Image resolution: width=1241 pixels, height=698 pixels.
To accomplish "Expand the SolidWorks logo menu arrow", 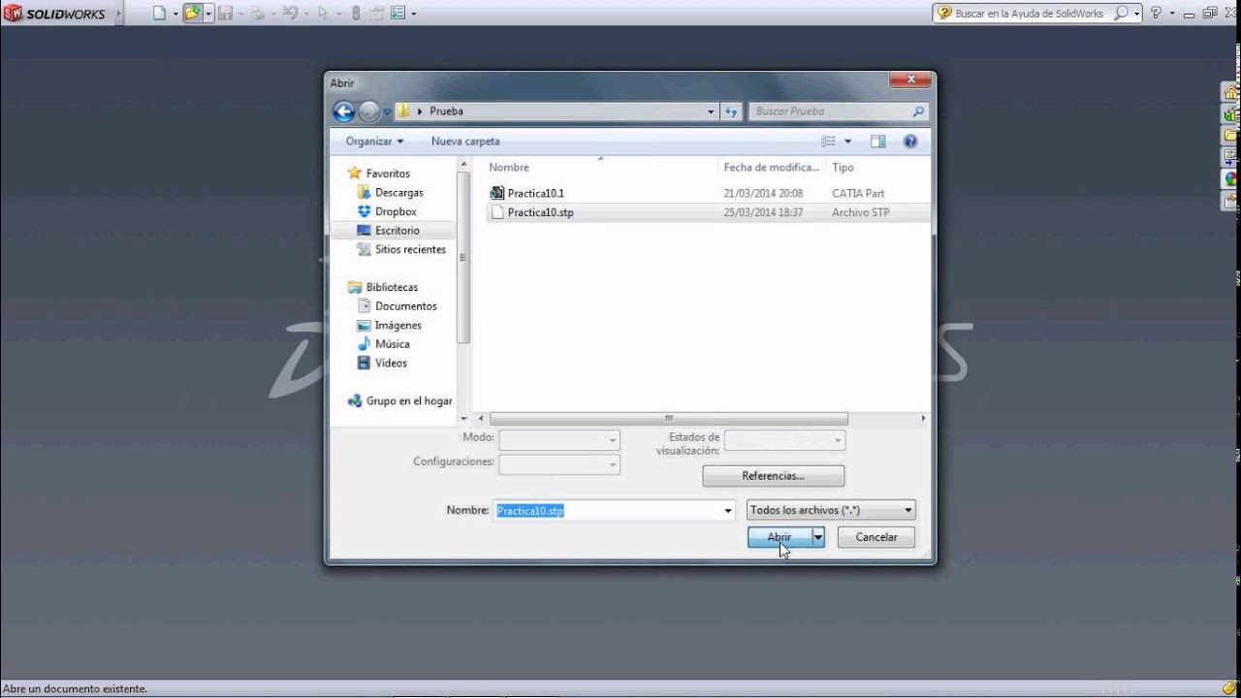I will click(x=119, y=14).
